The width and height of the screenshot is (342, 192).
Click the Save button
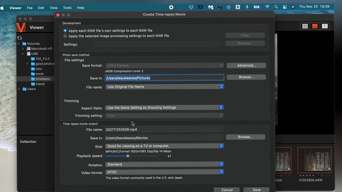pos(256,190)
